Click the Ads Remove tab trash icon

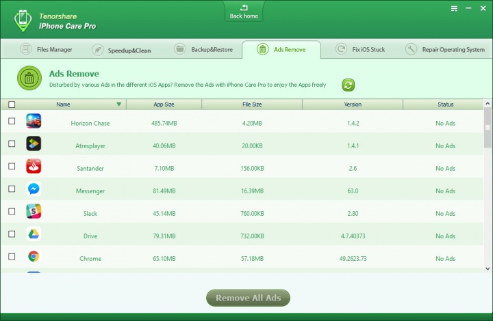pyautogui.click(x=262, y=49)
